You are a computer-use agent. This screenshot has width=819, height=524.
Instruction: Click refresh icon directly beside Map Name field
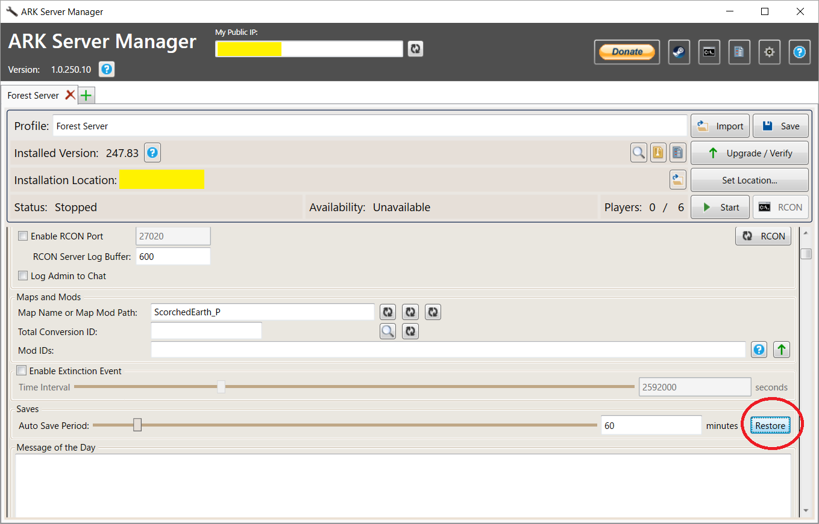pos(388,312)
